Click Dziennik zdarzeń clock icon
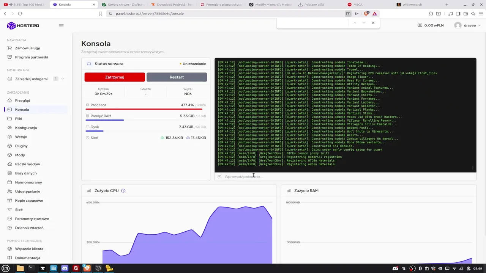 coord(10,228)
